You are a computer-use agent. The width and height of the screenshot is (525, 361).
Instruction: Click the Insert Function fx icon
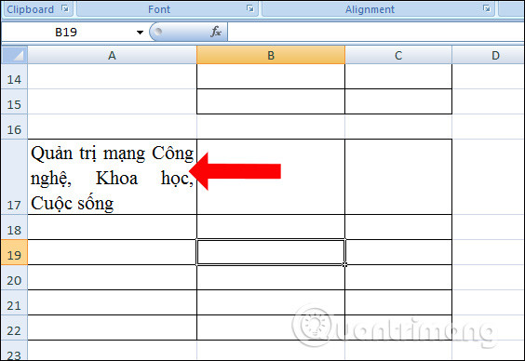(215, 32)
